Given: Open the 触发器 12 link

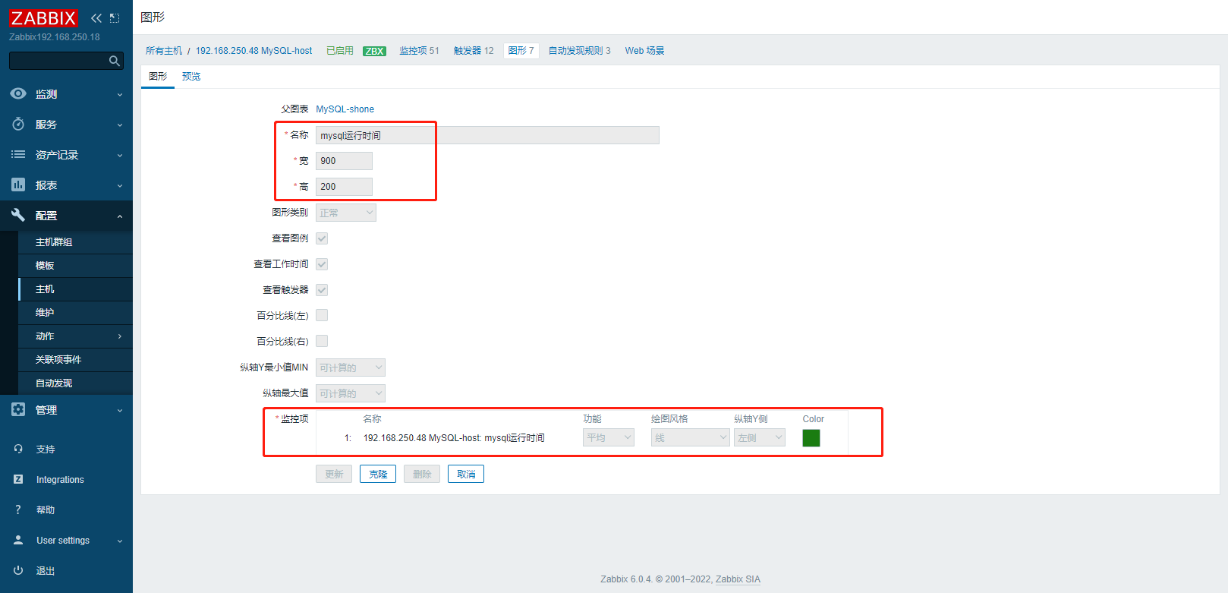Looking at the screenshot, I should 474,51.
